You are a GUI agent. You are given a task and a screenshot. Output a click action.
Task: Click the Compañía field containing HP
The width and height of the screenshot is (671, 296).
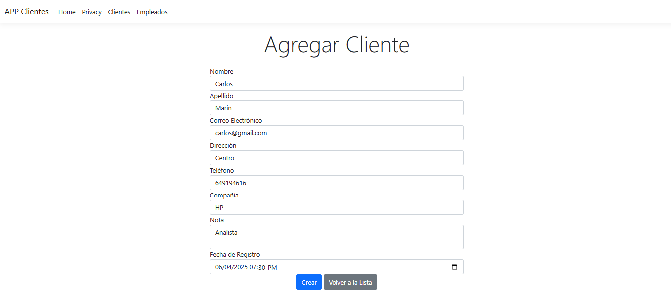(336, 207)
